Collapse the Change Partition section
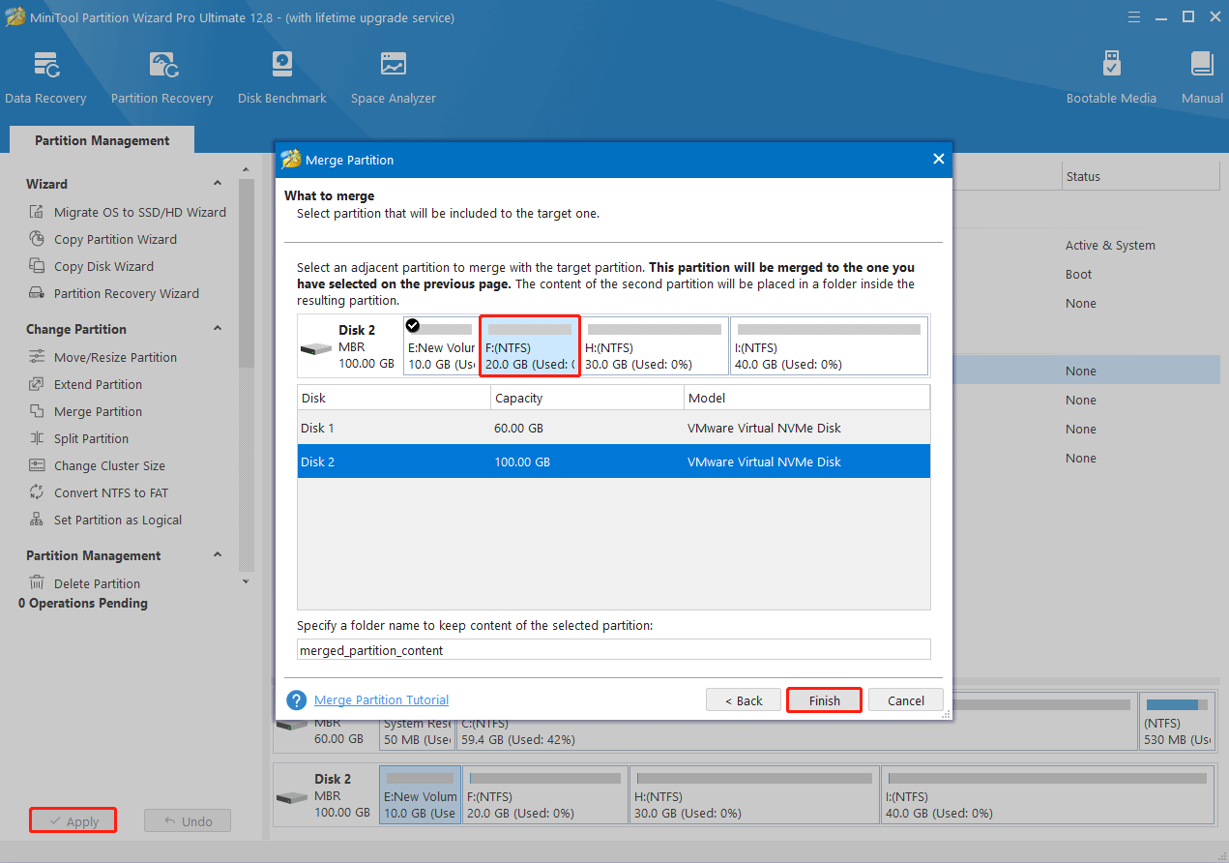This screenshot has width=1229, height=863. pos(218,329)
